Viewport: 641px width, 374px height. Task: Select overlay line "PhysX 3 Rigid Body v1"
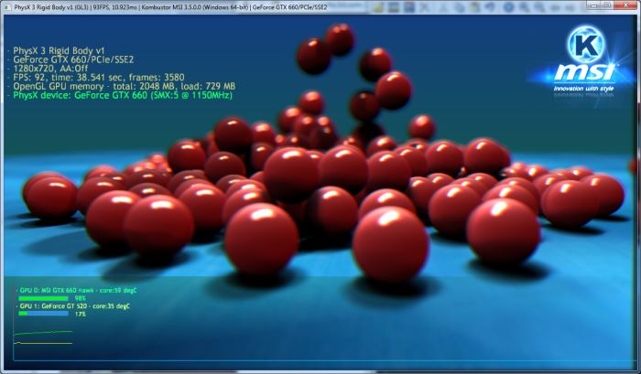click(x=59, y=50)
